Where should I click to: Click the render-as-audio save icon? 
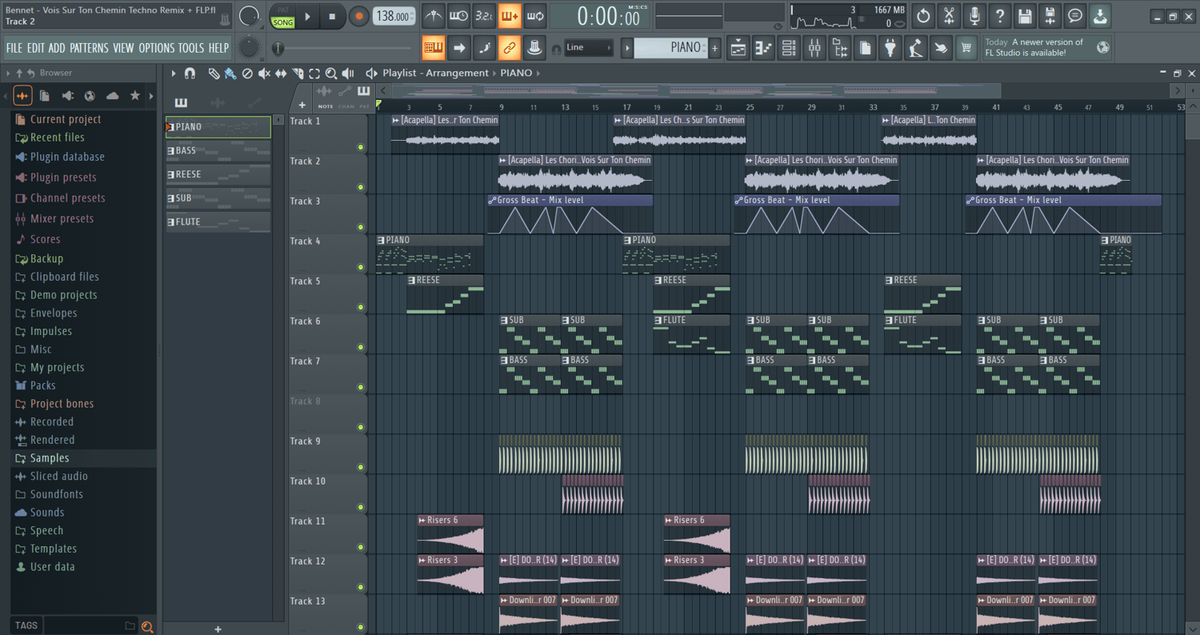click(x=1050, y=15)
